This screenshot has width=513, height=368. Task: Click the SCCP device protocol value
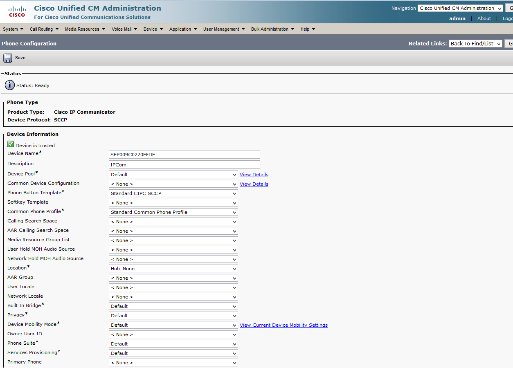click(x=61, y=120)
